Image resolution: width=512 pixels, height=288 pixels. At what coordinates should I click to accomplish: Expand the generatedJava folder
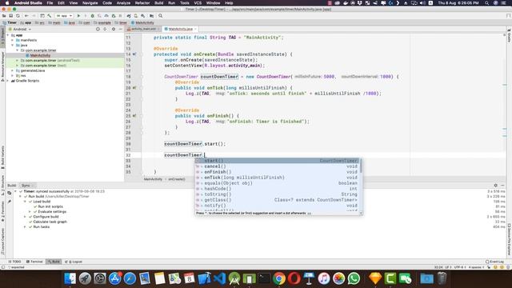[x=13, y=70]
